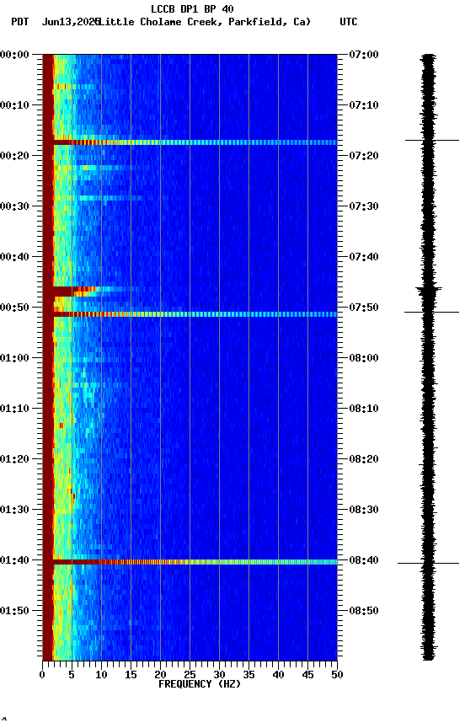Click the UTC time label 07:30
The image size is (465, 728).
[364, 206]
